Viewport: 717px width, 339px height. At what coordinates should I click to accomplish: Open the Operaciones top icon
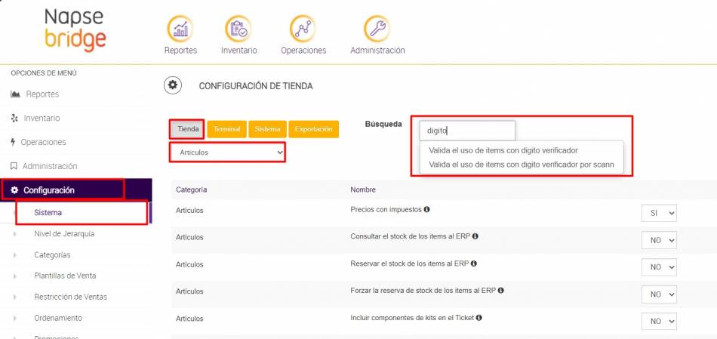tap(303, 29)
